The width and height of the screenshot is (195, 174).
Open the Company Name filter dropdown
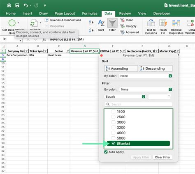point(26,51)
